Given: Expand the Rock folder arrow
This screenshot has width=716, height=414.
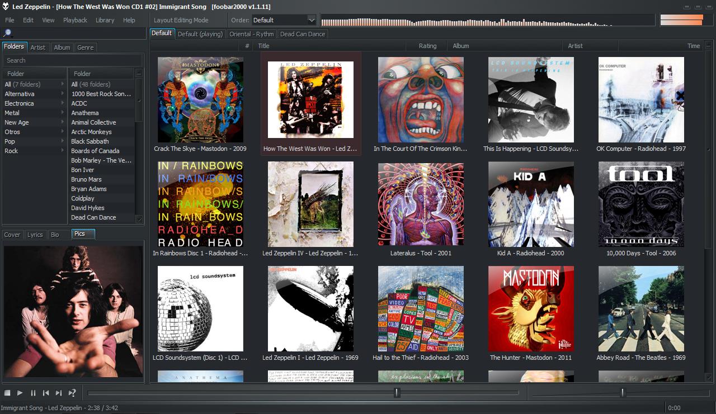Looking at the screenshot, I should click(x=62, y=151).
